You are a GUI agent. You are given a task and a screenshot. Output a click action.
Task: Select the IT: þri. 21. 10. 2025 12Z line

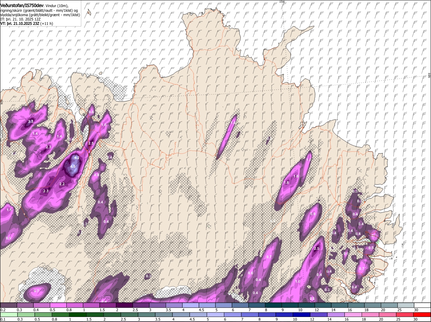(21, 19)
